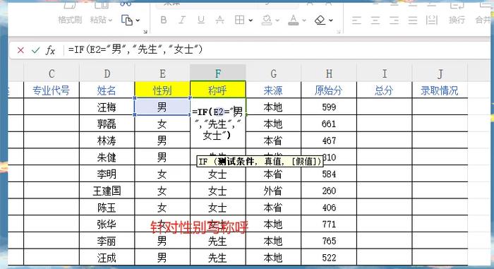Expand the eraser clear dropdown arrow
Image resolution: width=494 pixels, height=269 pixels.
[331, 20]
